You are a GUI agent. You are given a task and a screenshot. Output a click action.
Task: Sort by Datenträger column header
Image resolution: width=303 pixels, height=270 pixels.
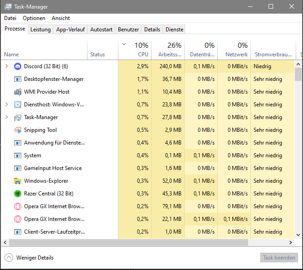tap(201, 50)
